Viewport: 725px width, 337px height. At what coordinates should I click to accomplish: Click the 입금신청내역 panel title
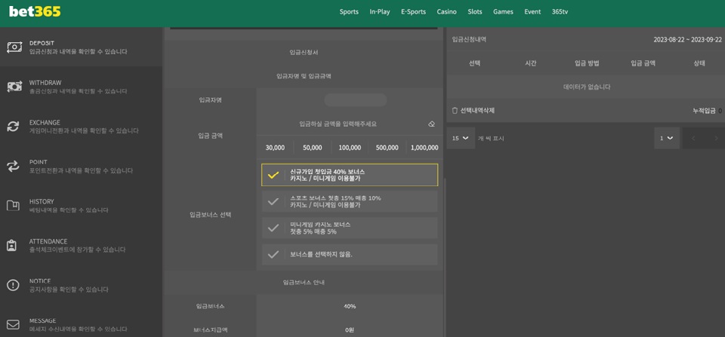(x=469, y=40)
